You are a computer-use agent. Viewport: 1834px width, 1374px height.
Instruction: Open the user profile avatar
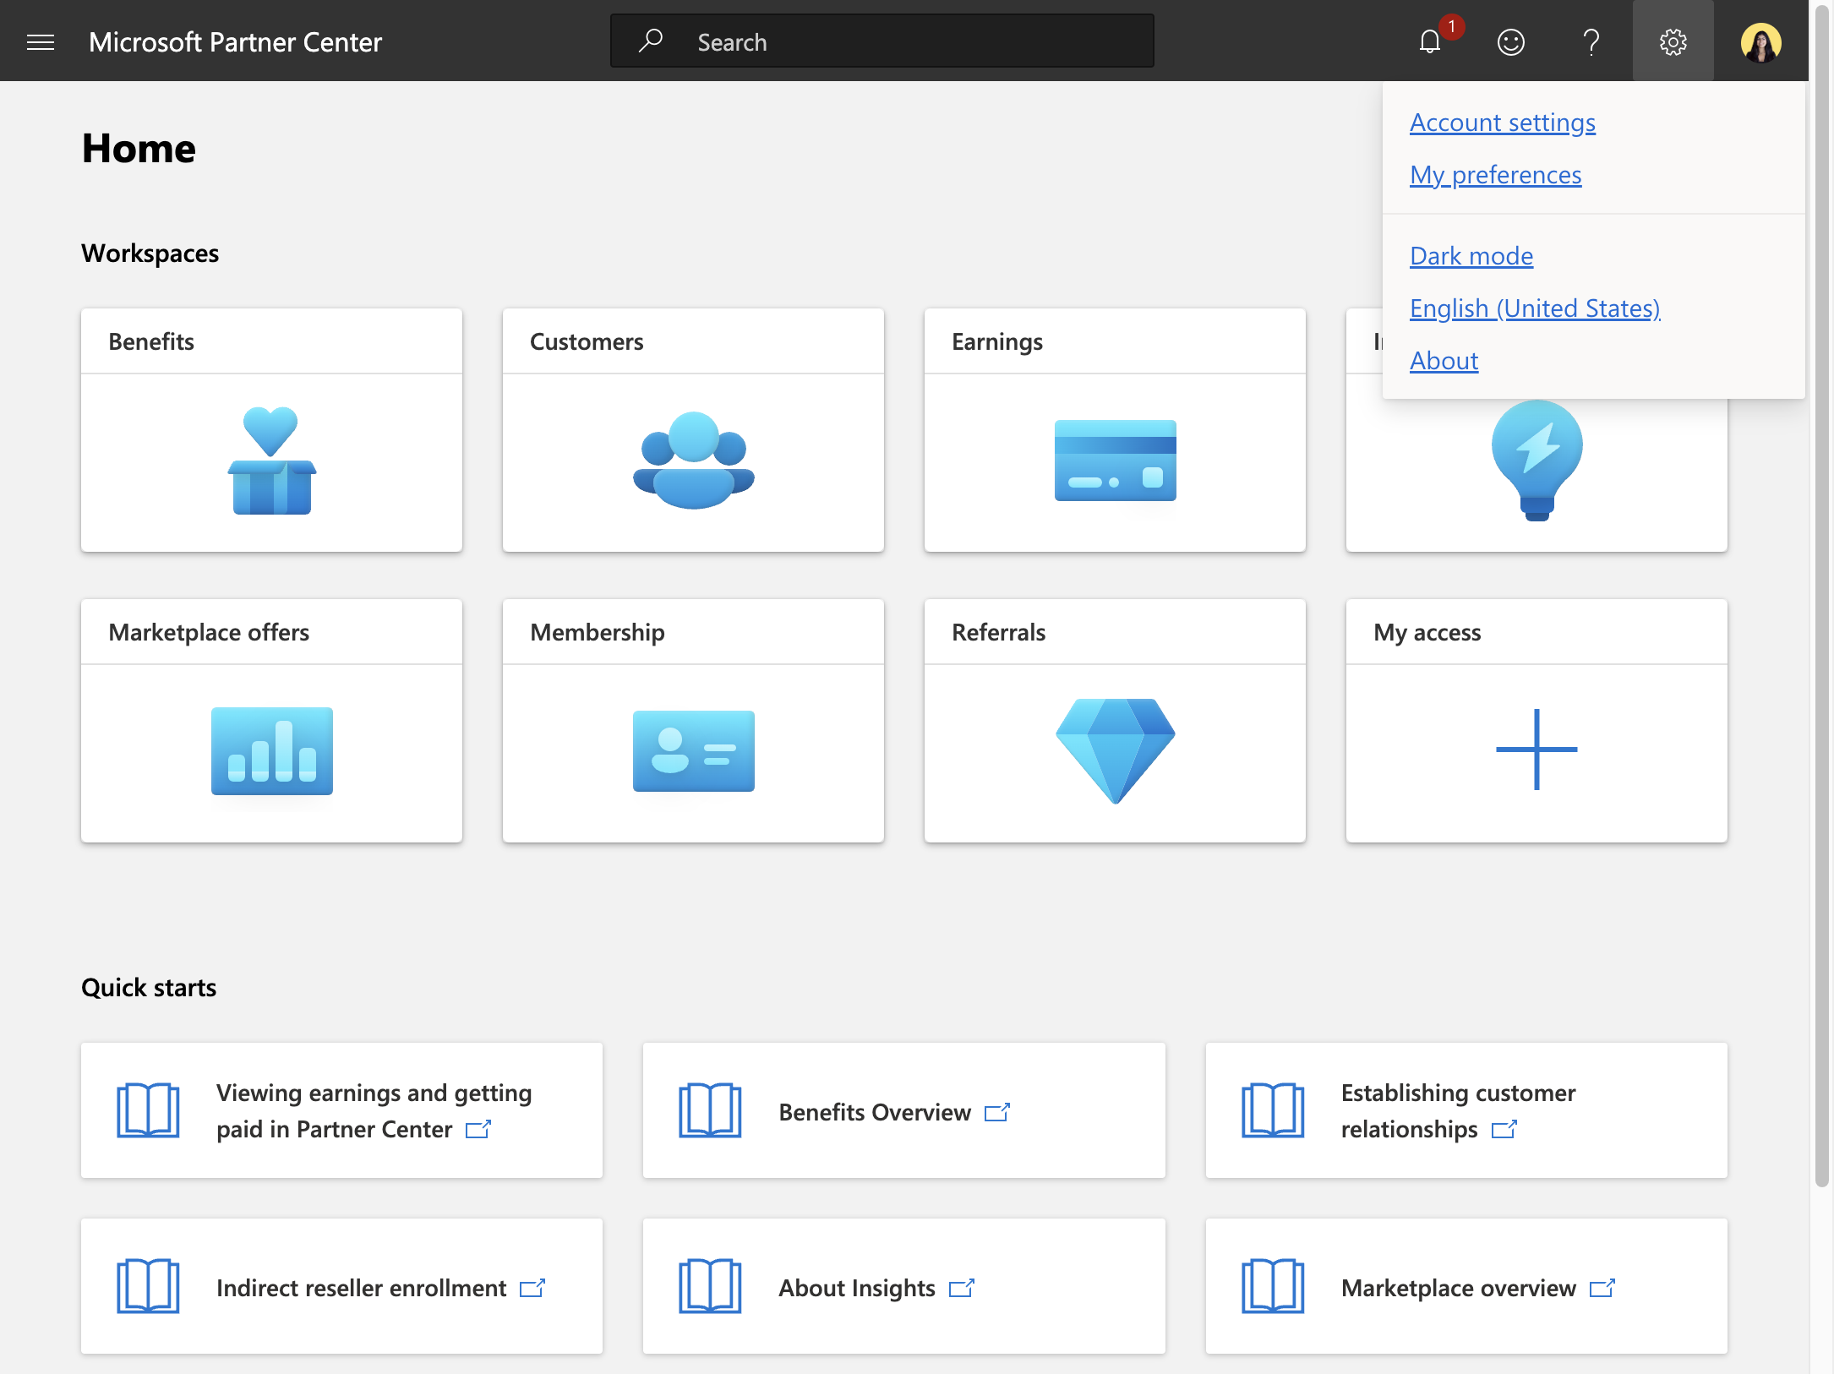(x=1761, y=42)
